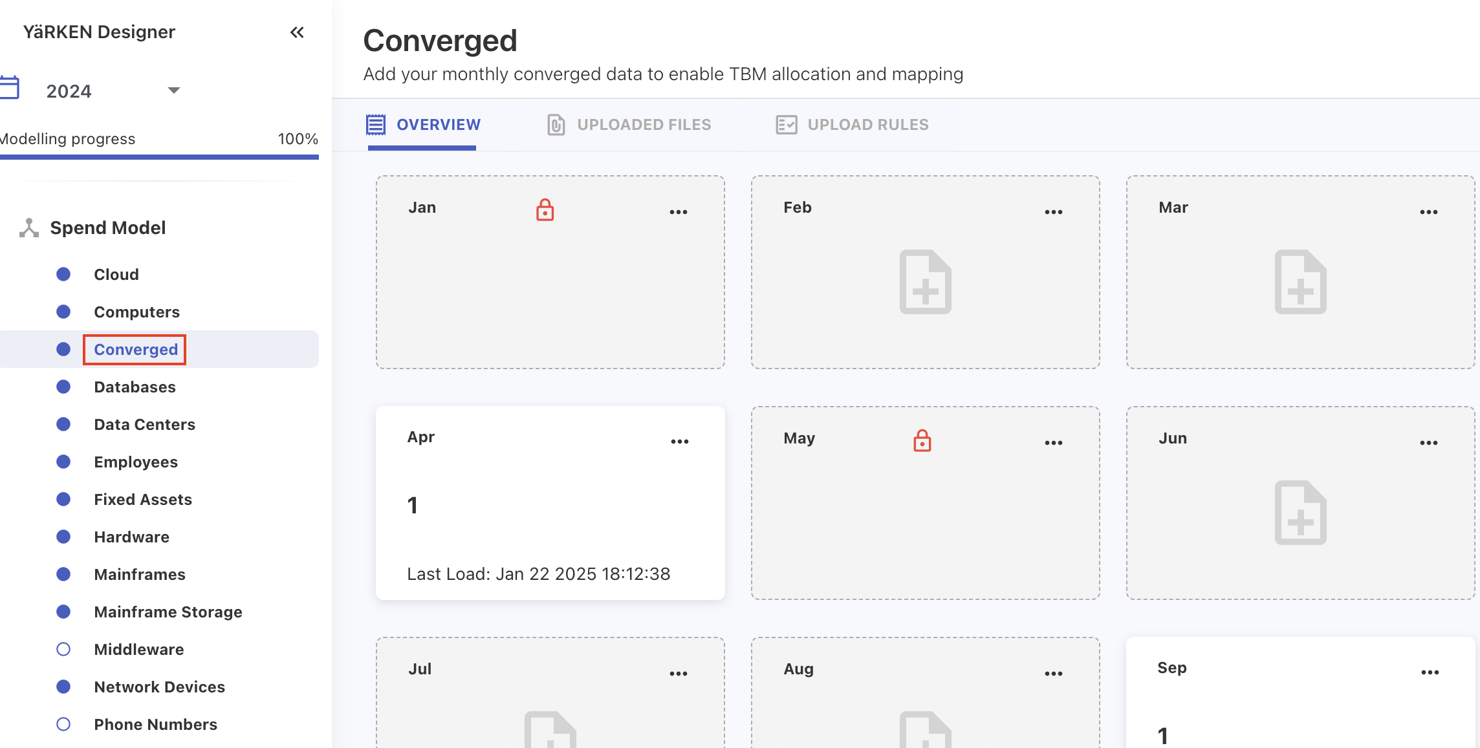Click the add-file icon on the Jun card

tap(1300, 513)
